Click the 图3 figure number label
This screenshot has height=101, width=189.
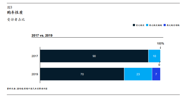click(10, 7)
